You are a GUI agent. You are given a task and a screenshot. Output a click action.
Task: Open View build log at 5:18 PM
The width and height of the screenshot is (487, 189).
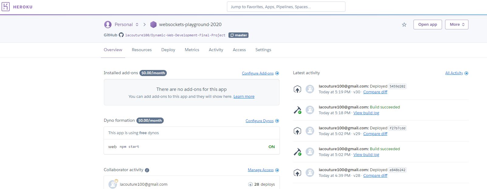(366, 113)
